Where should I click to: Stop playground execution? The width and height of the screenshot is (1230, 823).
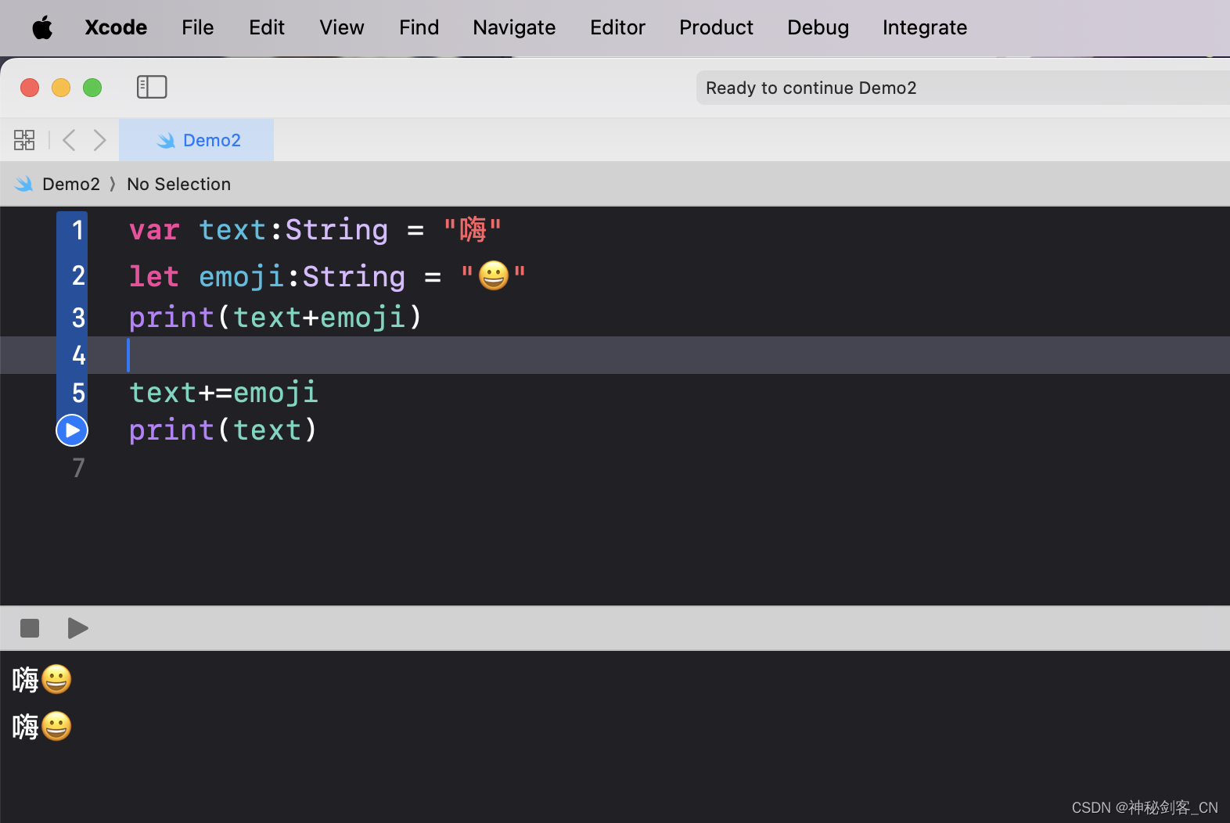pyautogui.click(x=30, y=628)
